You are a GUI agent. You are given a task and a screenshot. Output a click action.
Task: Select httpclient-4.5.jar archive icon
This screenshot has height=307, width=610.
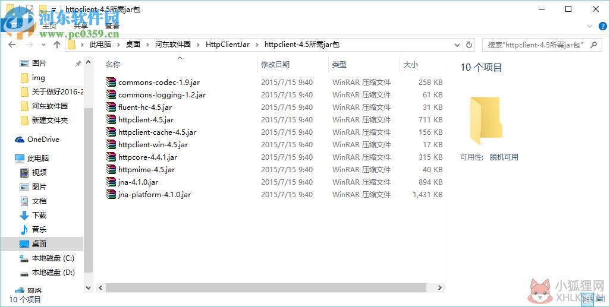coord(111,119)
